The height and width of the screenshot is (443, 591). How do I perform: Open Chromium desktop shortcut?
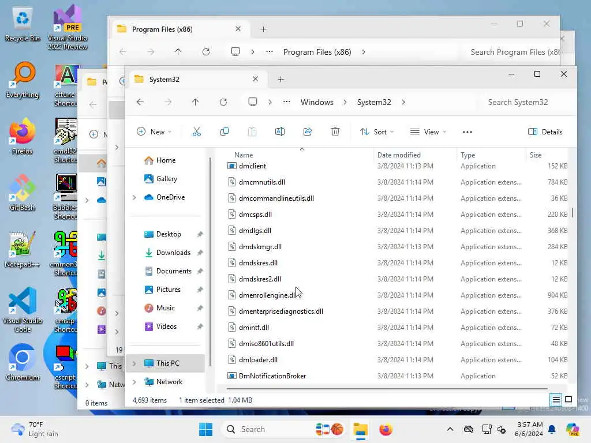(23, 362)
